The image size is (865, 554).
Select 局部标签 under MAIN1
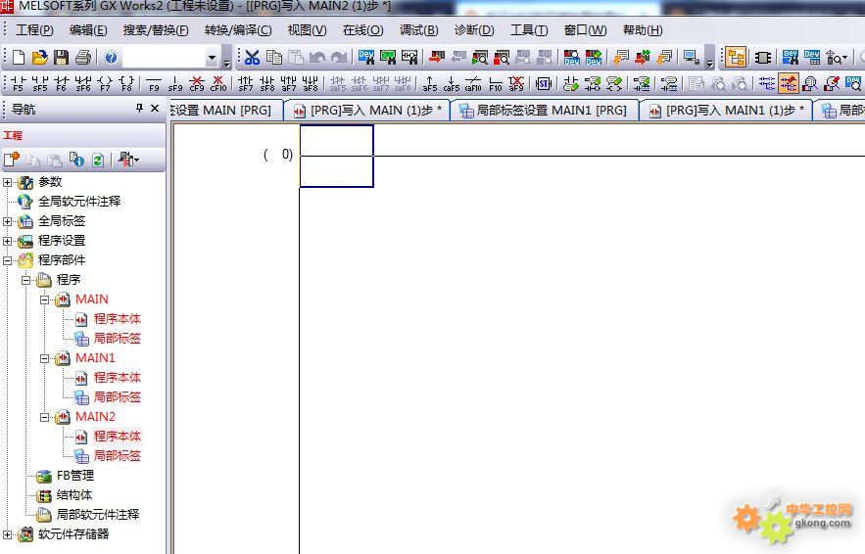click(117, 396)
